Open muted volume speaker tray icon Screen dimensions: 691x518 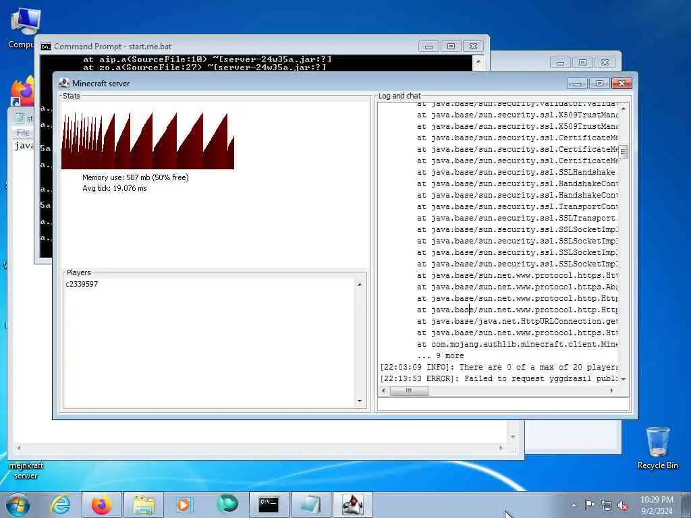point(623,506)
